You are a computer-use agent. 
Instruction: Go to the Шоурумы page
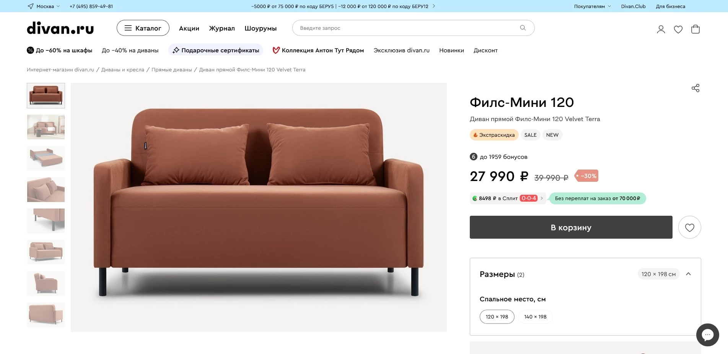[x=260, y=29]
